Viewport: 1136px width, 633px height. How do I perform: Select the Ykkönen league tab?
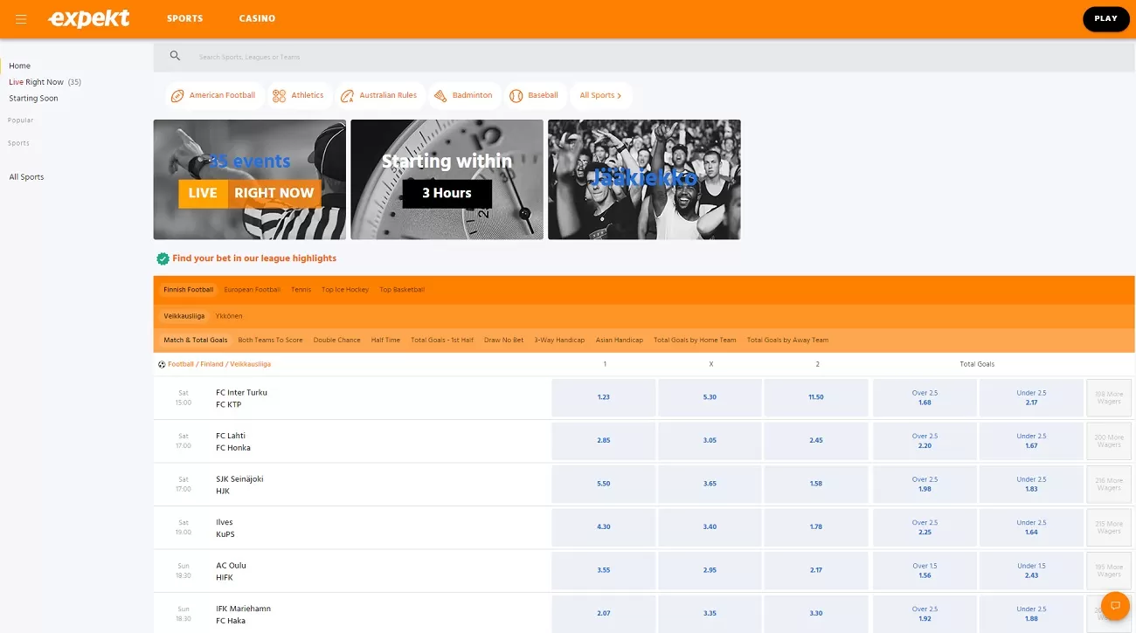point(229,316)
